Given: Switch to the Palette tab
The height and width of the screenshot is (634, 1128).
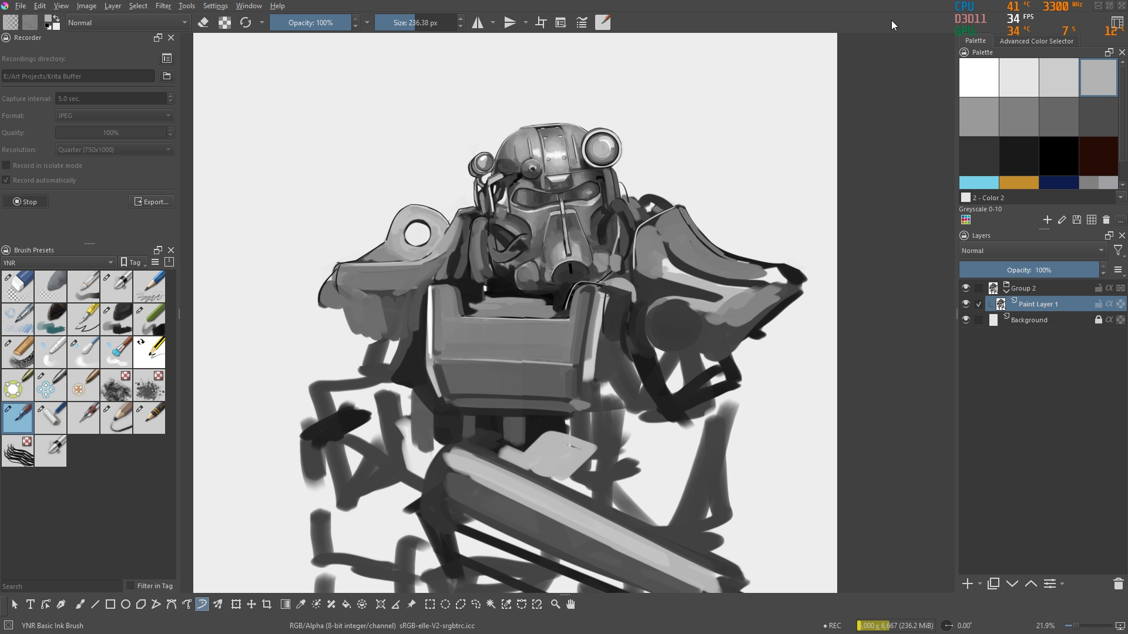Looking at the screenshot, I should [975, 41].
